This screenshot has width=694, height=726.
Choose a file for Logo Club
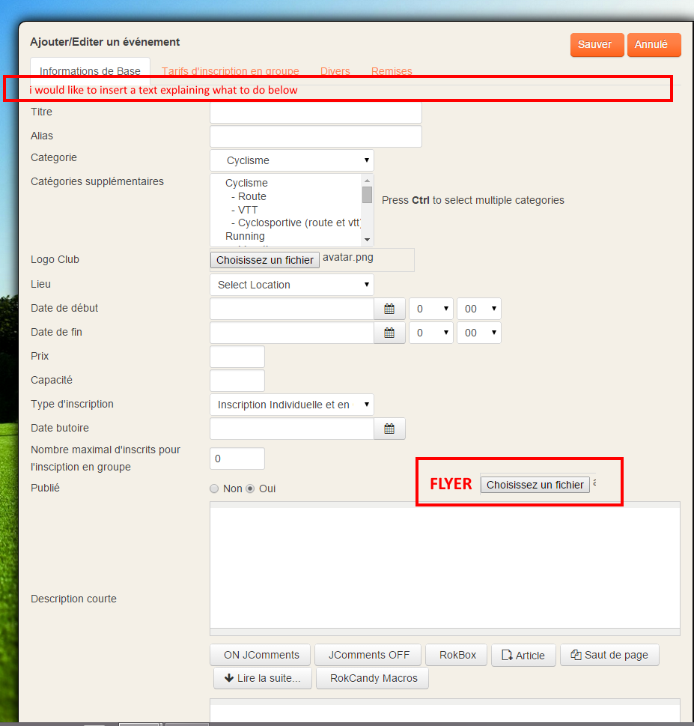265,260
